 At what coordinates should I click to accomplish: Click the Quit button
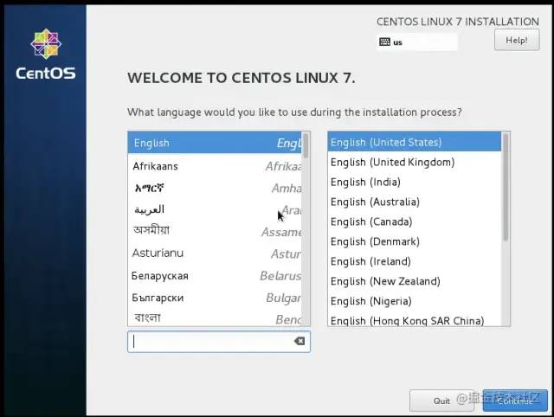(x=441, y=401)
